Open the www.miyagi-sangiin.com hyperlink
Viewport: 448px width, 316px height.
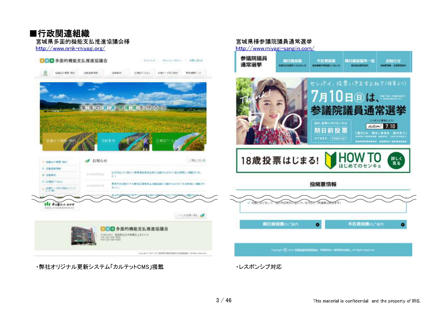point(275,48)
